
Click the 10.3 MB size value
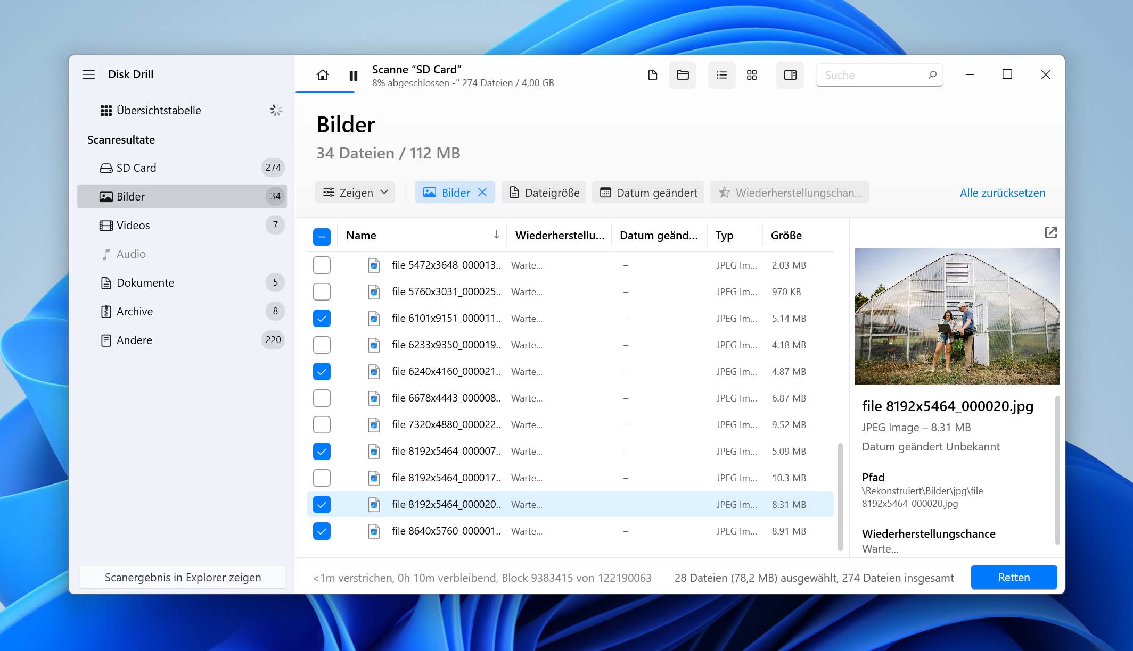[789, 478]
